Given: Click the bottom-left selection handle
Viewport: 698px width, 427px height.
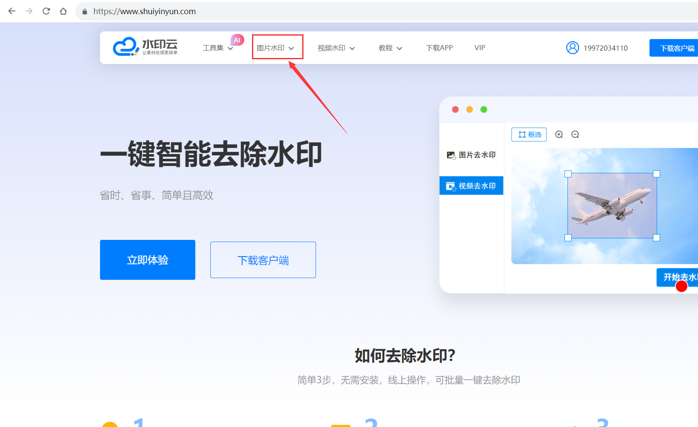Looking at the screenshot, I should pos(568,238).
